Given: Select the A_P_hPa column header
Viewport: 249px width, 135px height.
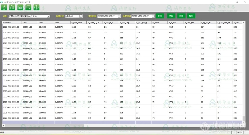Looking at the screenshot, I should (x=175, y=22).
